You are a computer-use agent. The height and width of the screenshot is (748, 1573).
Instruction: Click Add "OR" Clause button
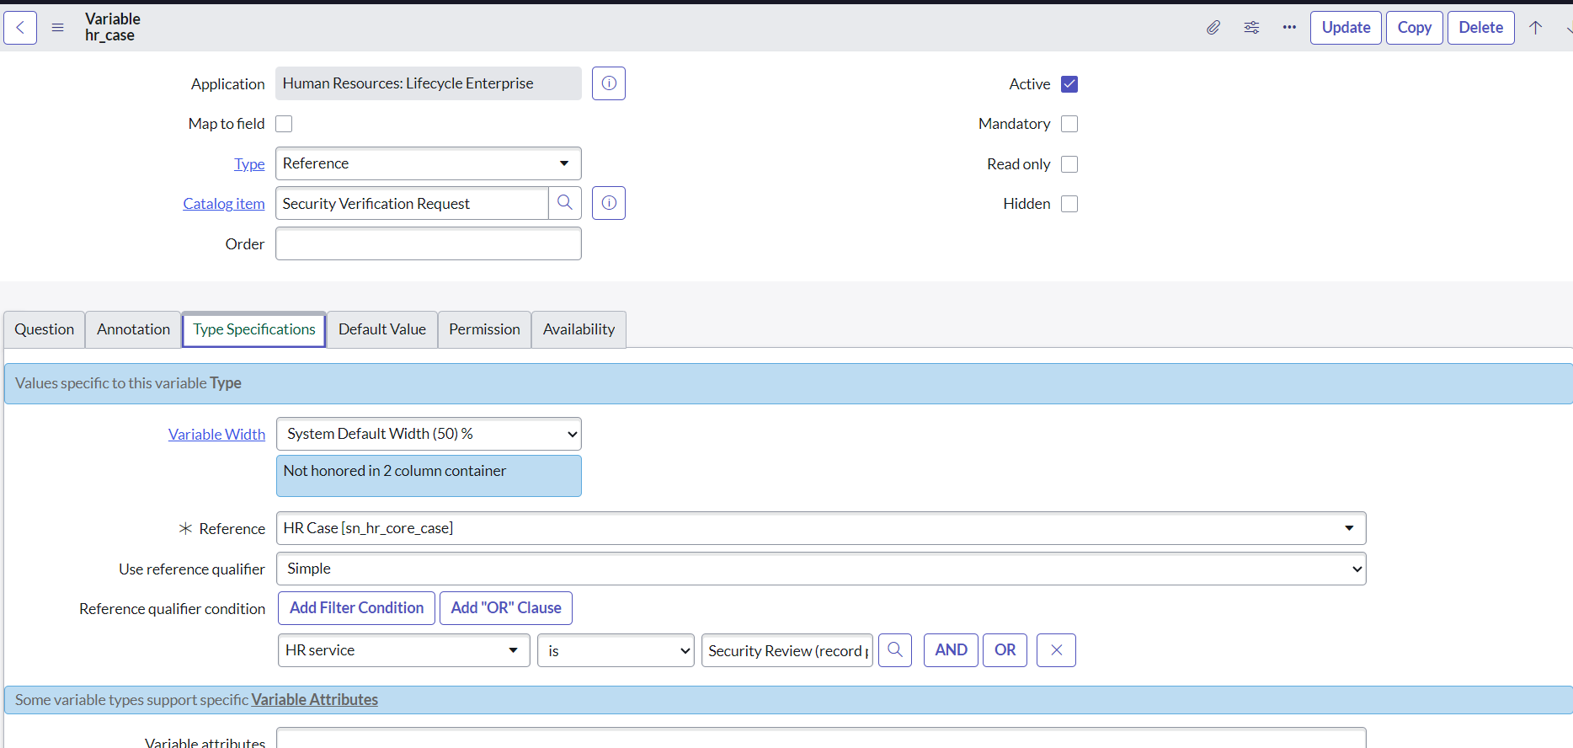(506, 608)
